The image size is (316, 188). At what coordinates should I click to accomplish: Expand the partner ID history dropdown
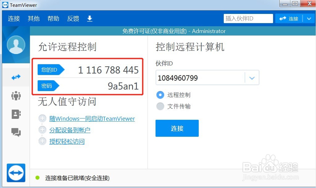(x=252, y=77)
